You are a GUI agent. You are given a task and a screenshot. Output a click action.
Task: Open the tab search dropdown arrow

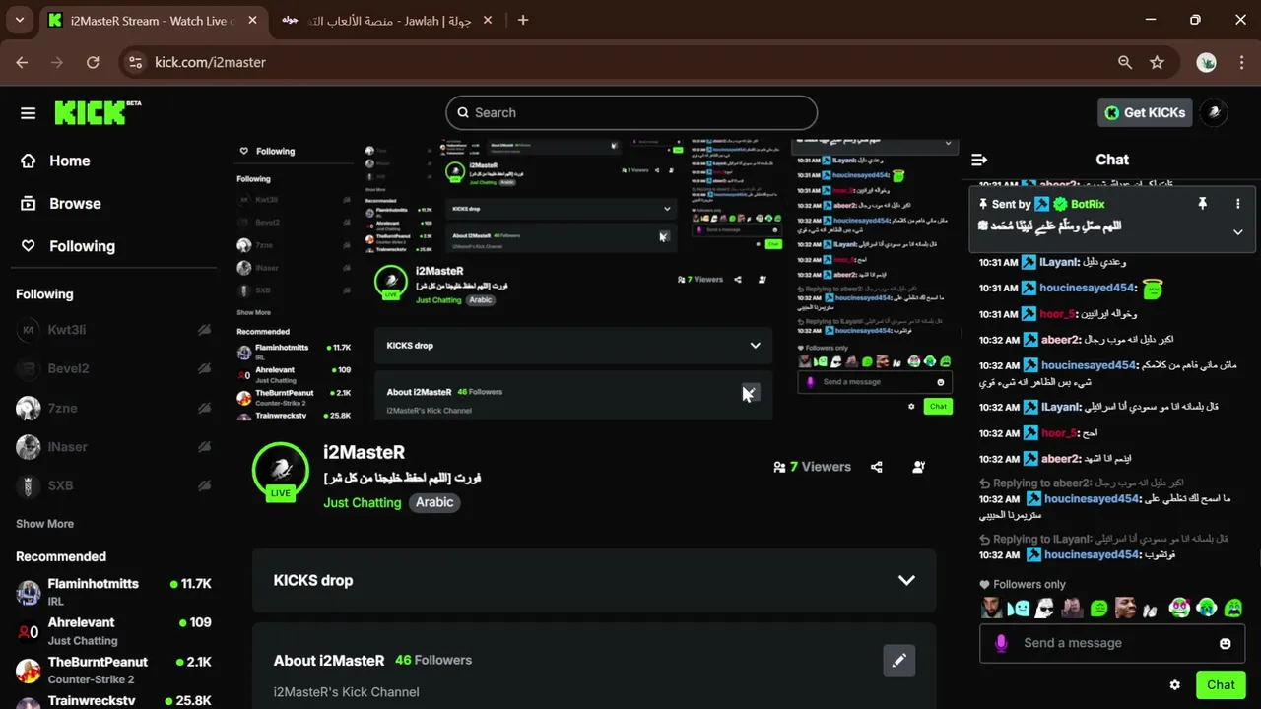[20, 20]
